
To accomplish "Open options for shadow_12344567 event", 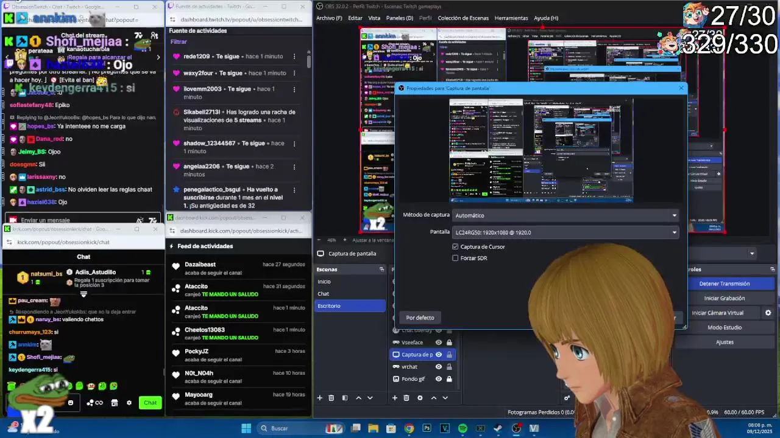I will coord(294,144).
